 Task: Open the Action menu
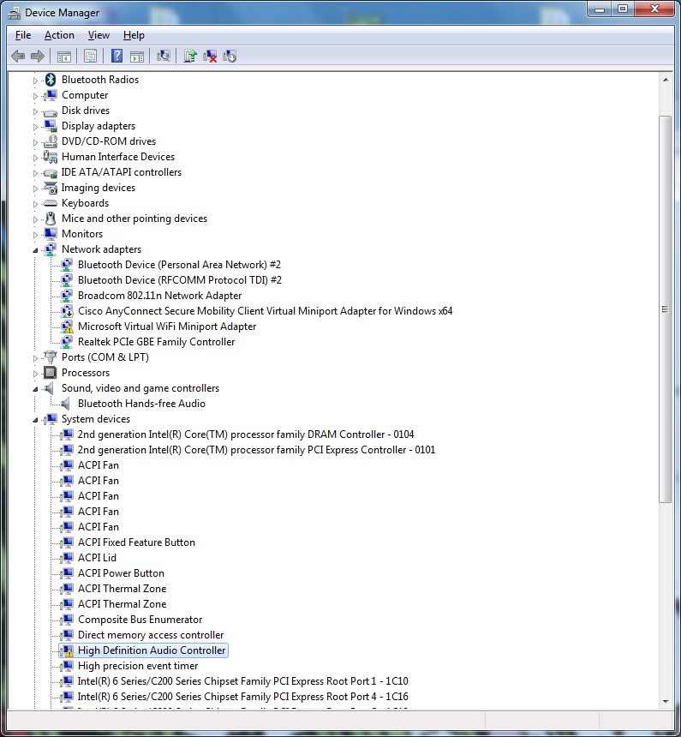click(59, 35)
